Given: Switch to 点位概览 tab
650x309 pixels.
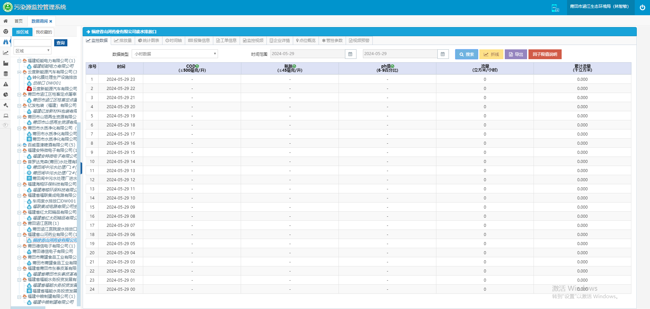Looking at the screenshot, I should pyautogui.click(x=306, y=41).
